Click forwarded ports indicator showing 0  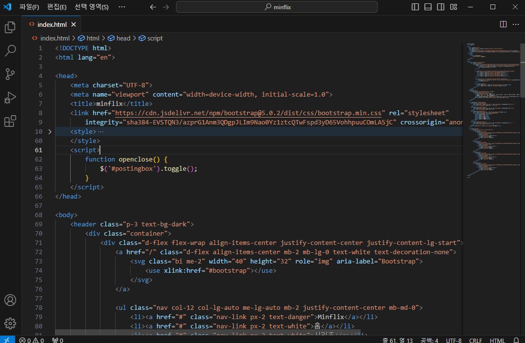[58, 341]
